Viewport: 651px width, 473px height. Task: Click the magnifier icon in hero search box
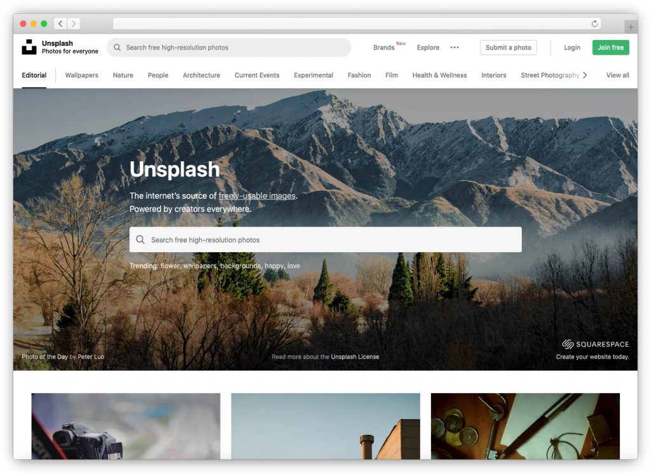[140, 239]
